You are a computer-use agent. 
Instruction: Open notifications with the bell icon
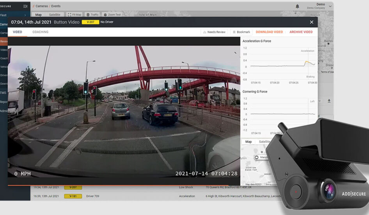click(x=297, y=6)
